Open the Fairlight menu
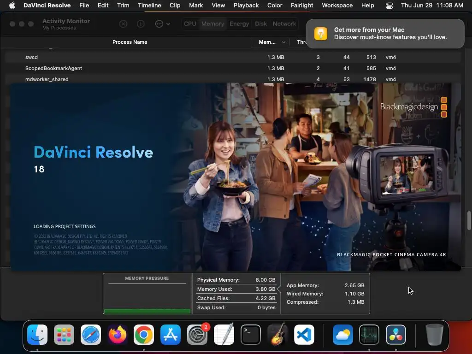Viewport: 472px width, 354px height. tap(302, 6)
